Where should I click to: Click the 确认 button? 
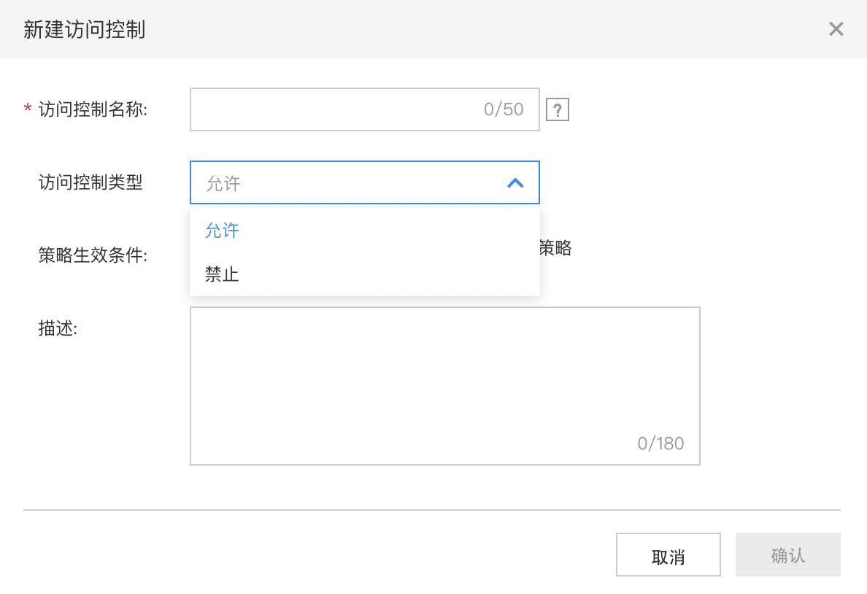tap(788, 555)
